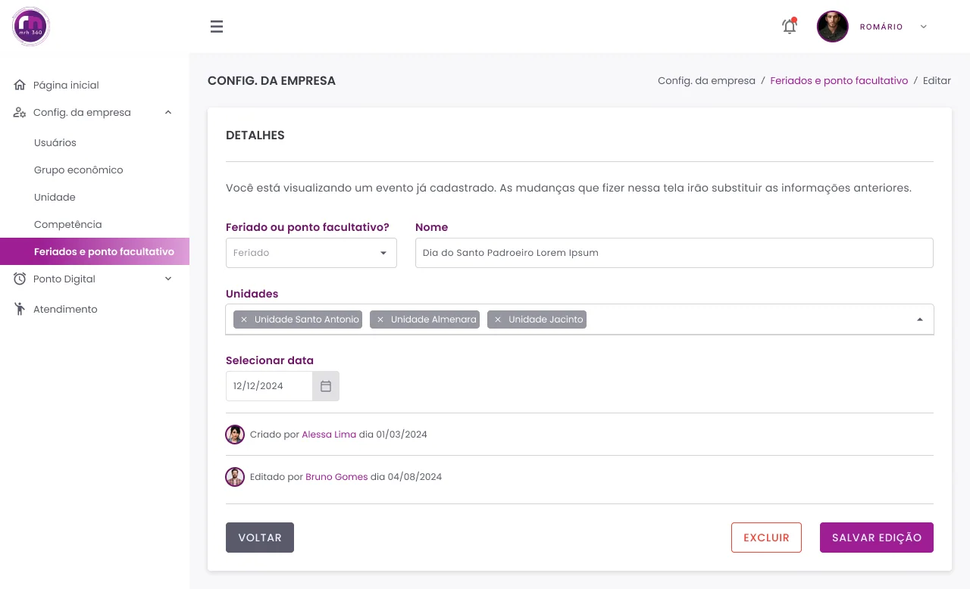The image size is (970, 589).
Task: Click SALVAR EDIÇÃO button
Action: [877, 538]
